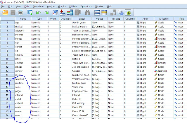This screenshot has height=123, width=187.
Task: Click the Ordinal measure icon in inccat row
Action: (x=156, y=39)
